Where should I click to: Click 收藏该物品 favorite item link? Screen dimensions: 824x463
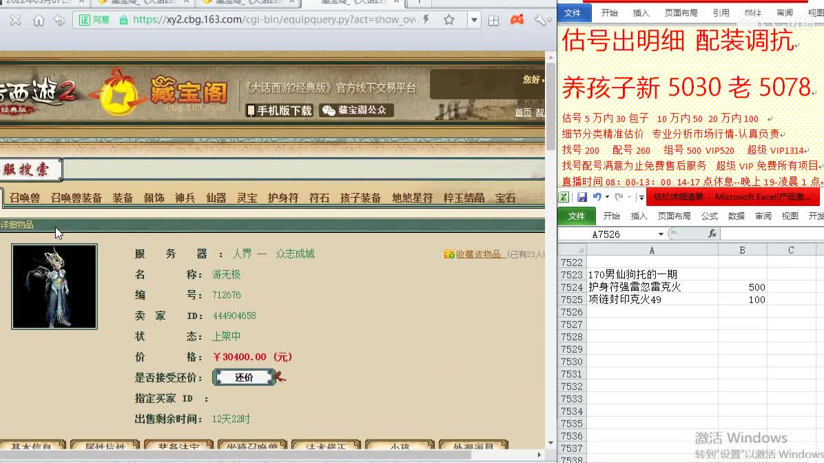[x=477, y=254]
